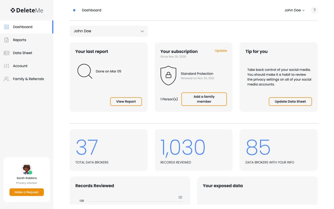This screenshot has height=209, width=334.
Task: Click the orange Update subscription link
Action: pos(221,51)
